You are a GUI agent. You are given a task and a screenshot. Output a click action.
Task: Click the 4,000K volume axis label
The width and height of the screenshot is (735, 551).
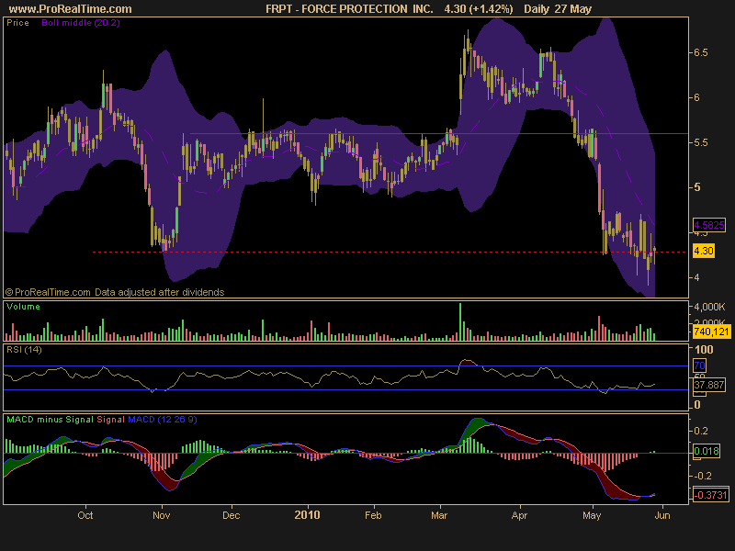pyautogui.click(x=709, y=307)
